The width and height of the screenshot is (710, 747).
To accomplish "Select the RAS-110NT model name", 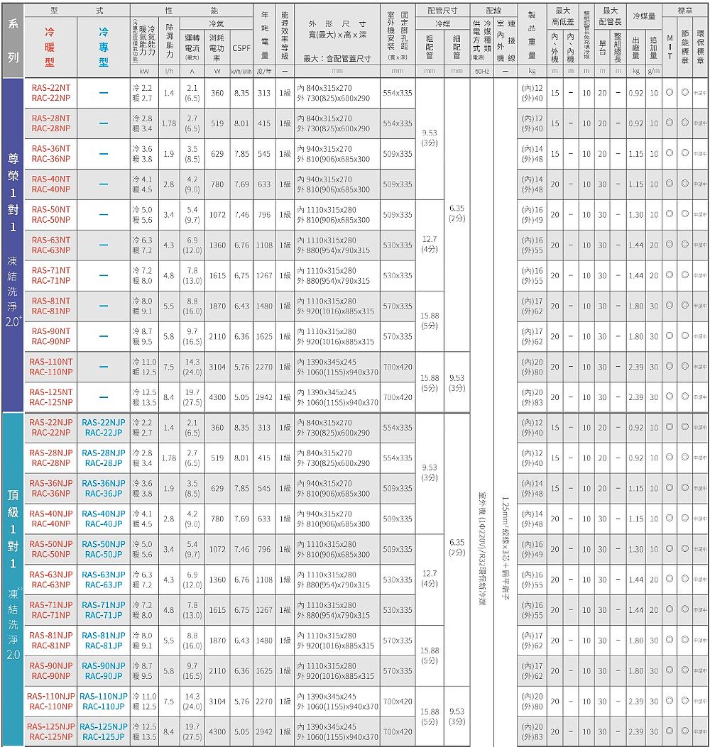I will pos(51,362).
